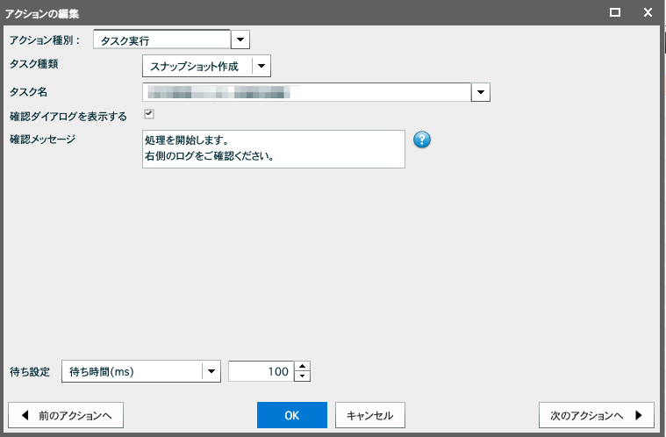The width and height of the screenshot is (666, 437).
Task: Click the タスク種類 label
Action: click(x=34, y=64)
